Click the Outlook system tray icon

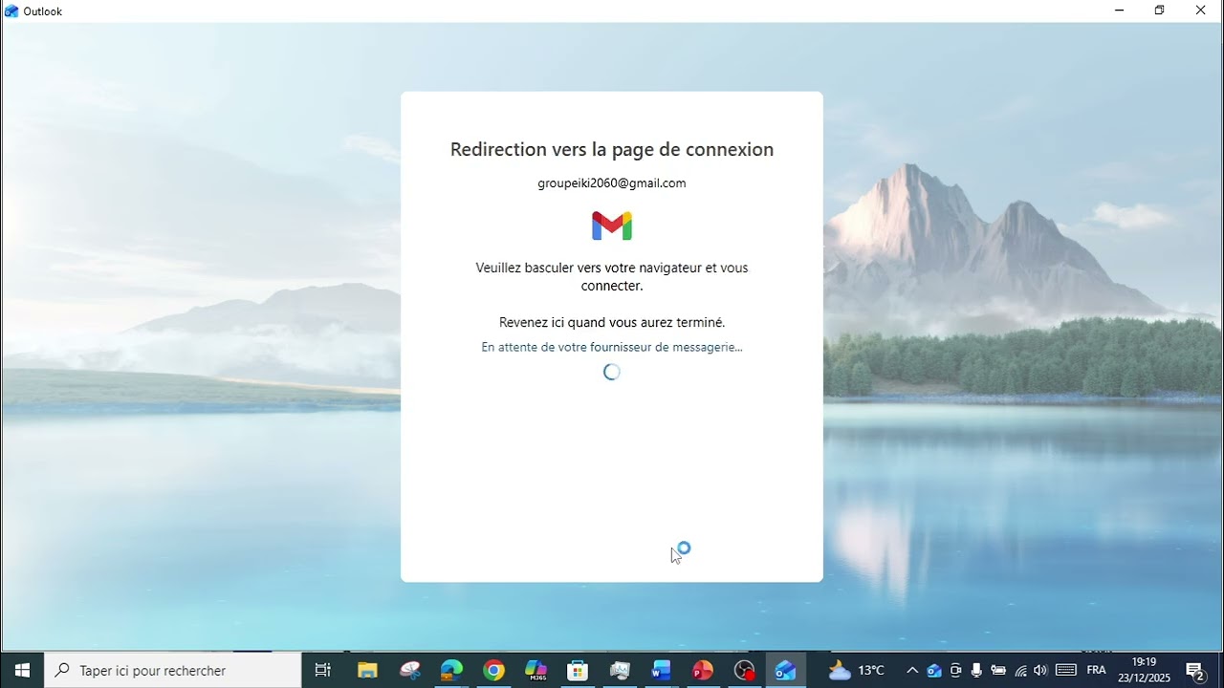934,670
